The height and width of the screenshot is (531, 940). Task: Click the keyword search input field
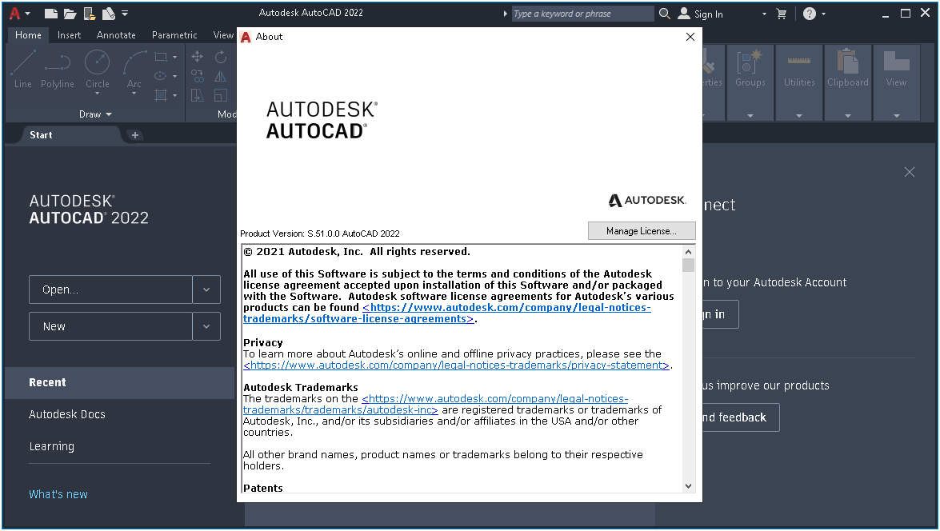pyautogui.click(x=582, y=14)
